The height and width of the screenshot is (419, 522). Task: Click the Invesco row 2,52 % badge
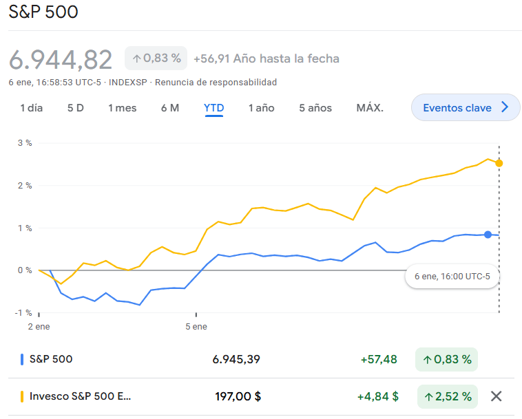(448, 396)
